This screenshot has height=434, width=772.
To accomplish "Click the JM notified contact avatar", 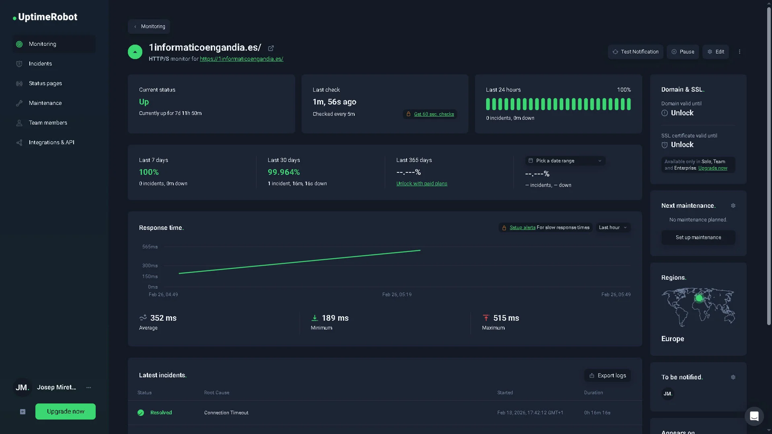I will pyautogui.click(x=668, y=394).
